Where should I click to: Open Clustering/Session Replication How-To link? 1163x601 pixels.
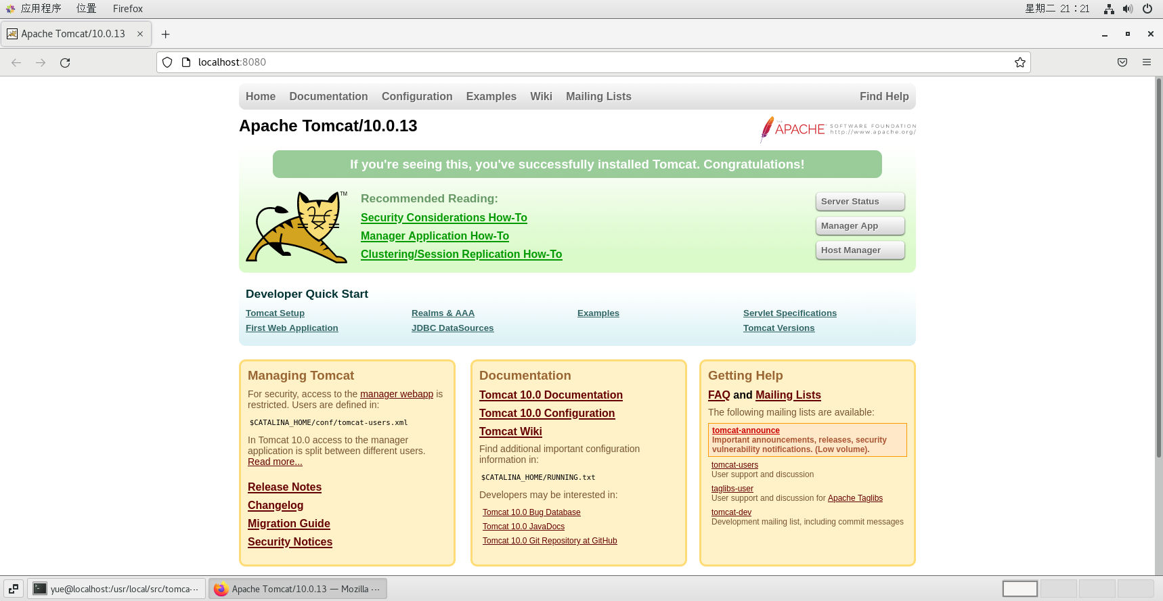pyautogui.click(x=461, y=254)
